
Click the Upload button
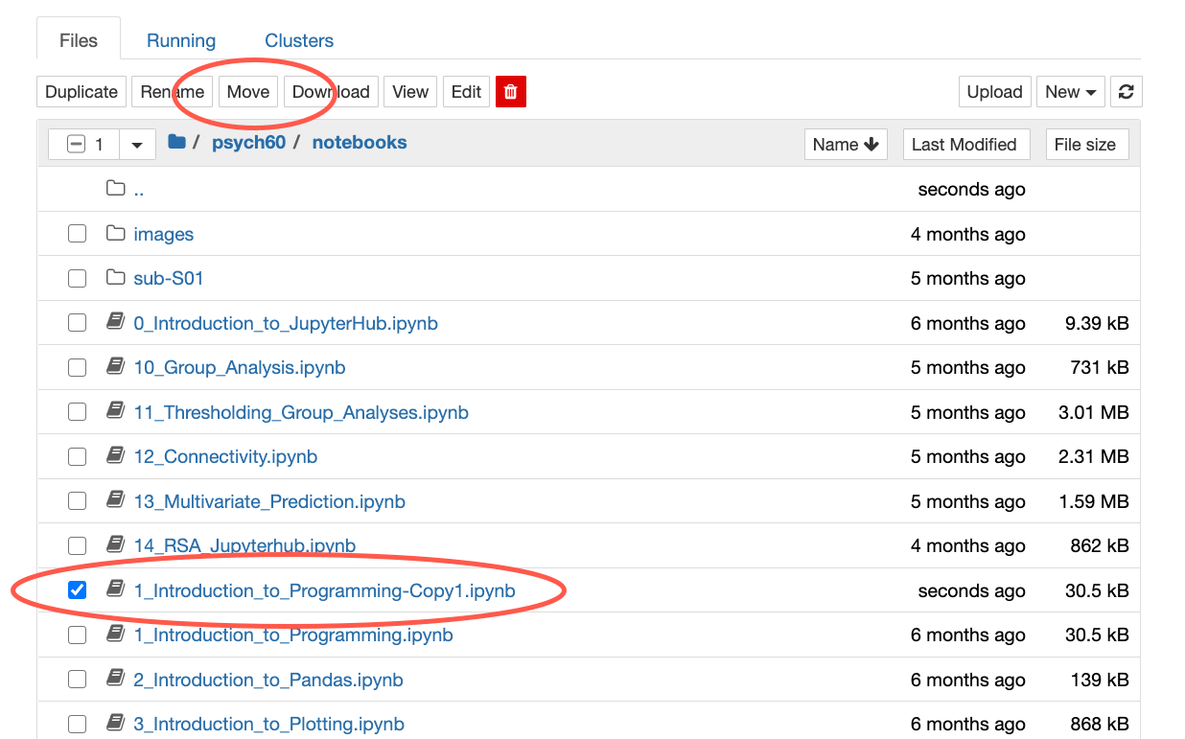point(994,92)
